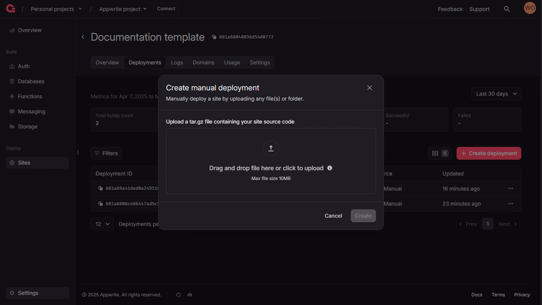Click the upload arrow icon in the drop zone
The height and width of the screenshot is (305, 542).
coord(271,148)
